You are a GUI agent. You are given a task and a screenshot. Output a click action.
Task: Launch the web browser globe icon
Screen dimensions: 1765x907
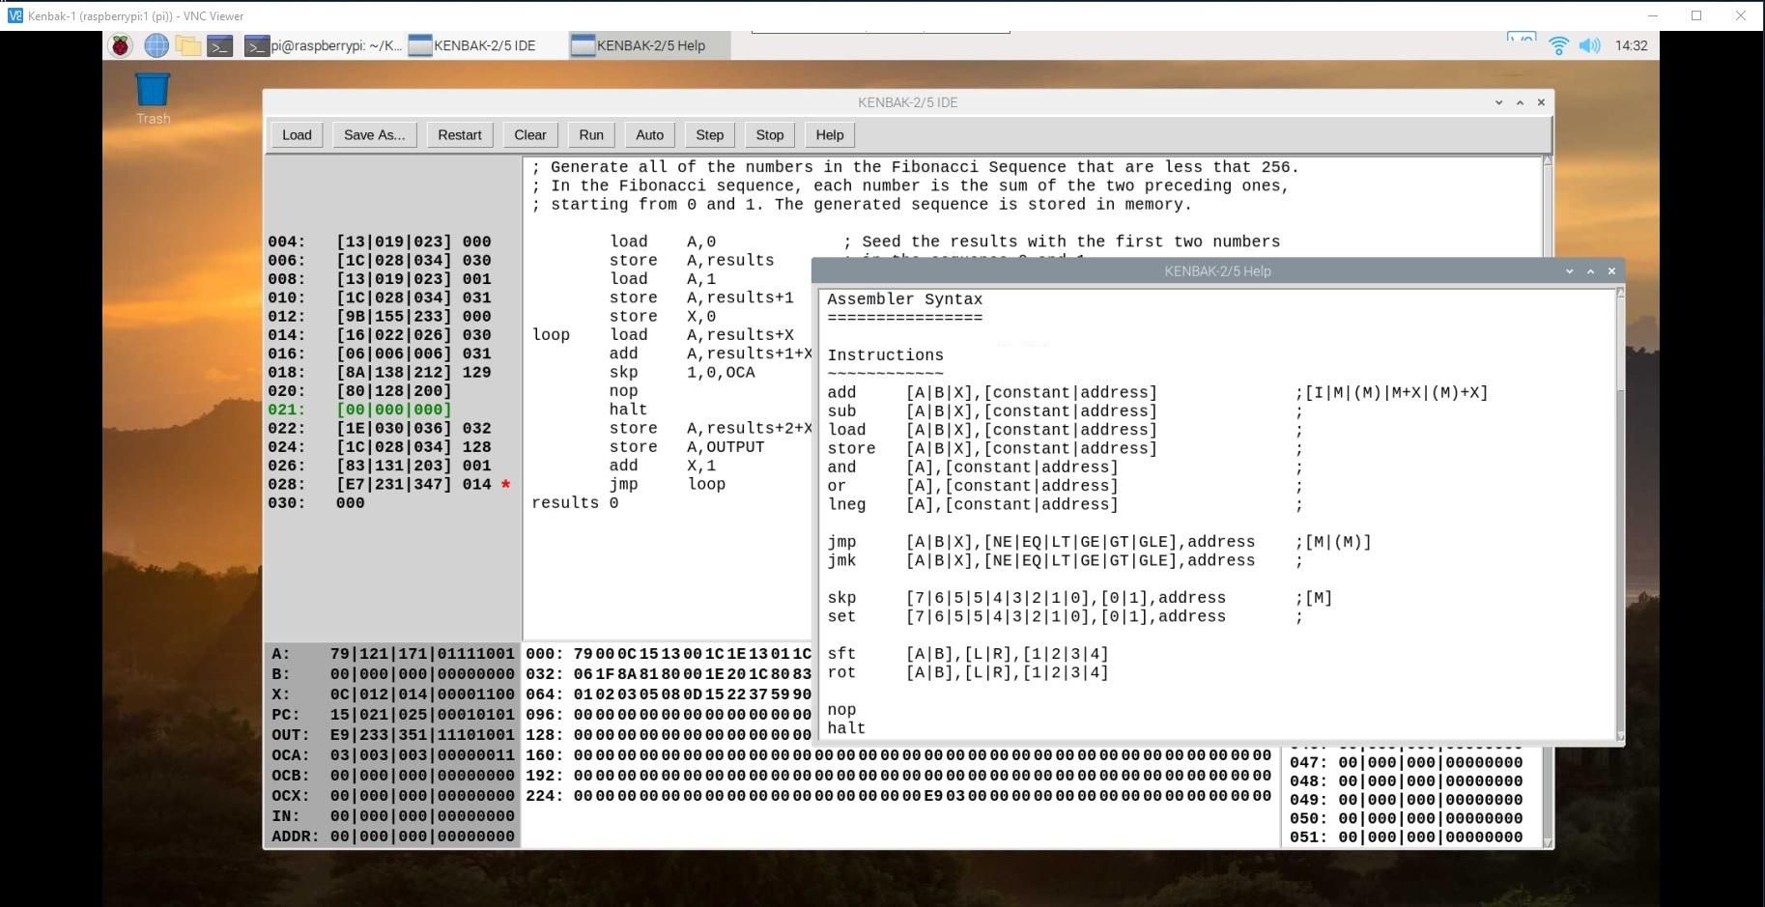(x=157, y=45)
